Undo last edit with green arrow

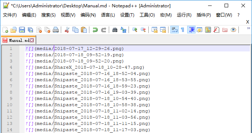click(x=95, y=30)
